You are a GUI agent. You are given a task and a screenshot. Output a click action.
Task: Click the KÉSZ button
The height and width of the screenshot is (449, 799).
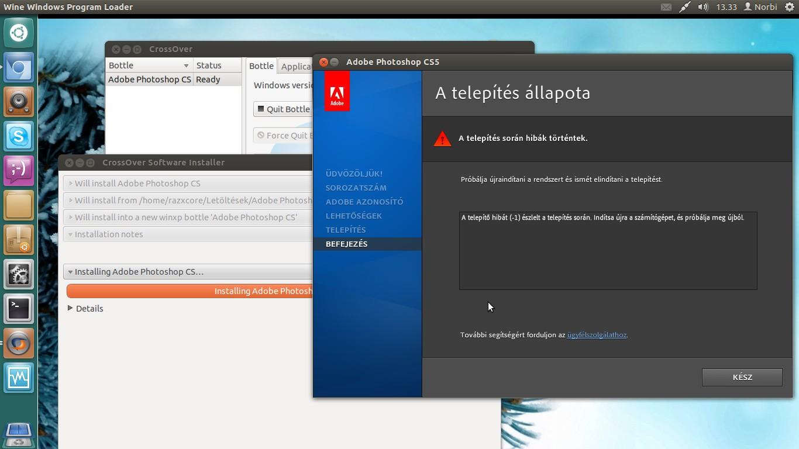pos(742,377)
